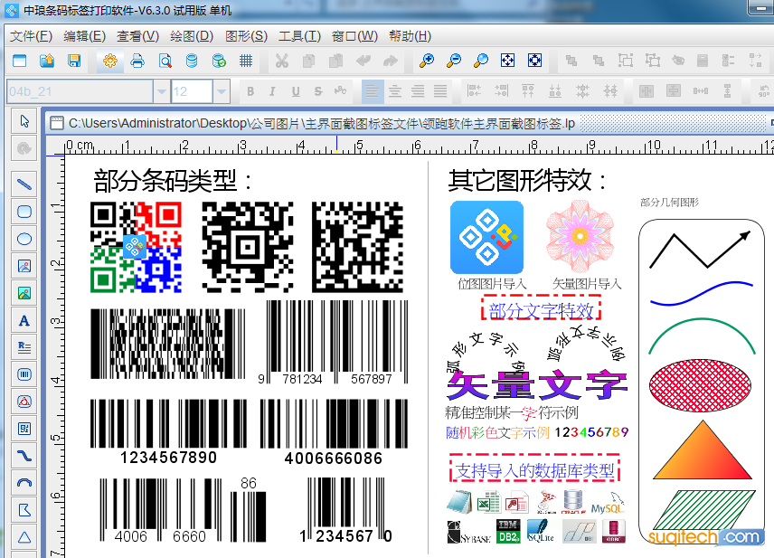
Task: Open the 文件(F) menu
Action: (x=31, y=36)
